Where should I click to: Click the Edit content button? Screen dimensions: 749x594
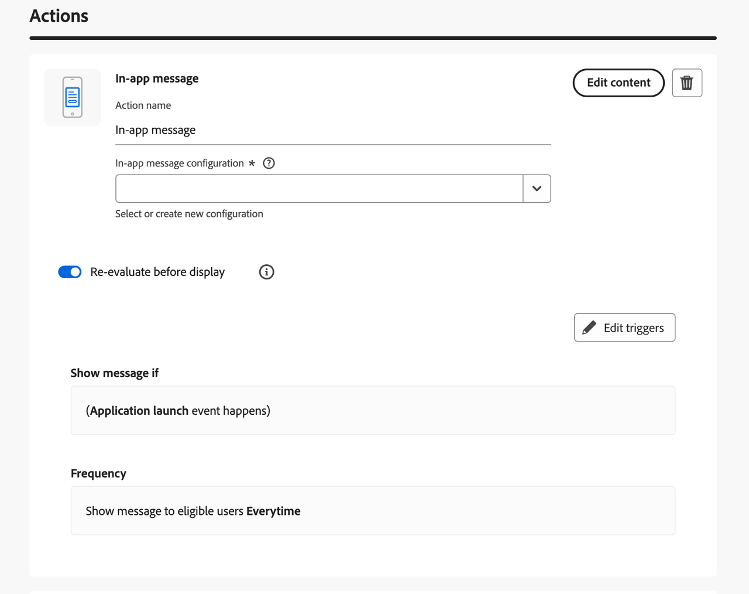pyautogui.click(x=618, y=83)
